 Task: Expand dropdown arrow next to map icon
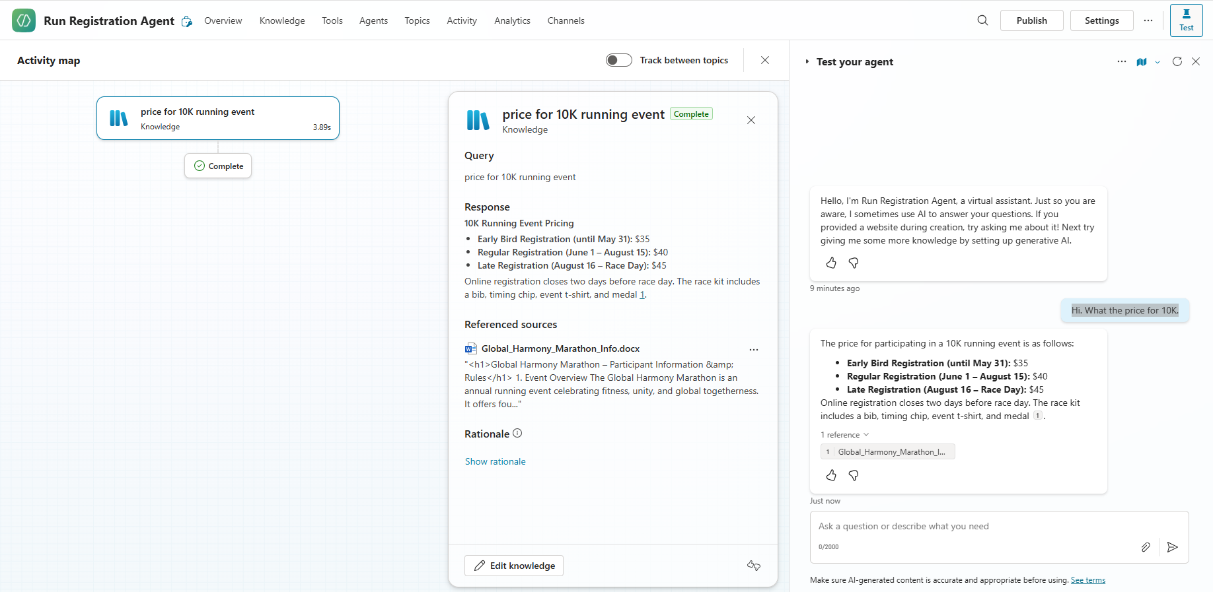[x=1158, y=62]
